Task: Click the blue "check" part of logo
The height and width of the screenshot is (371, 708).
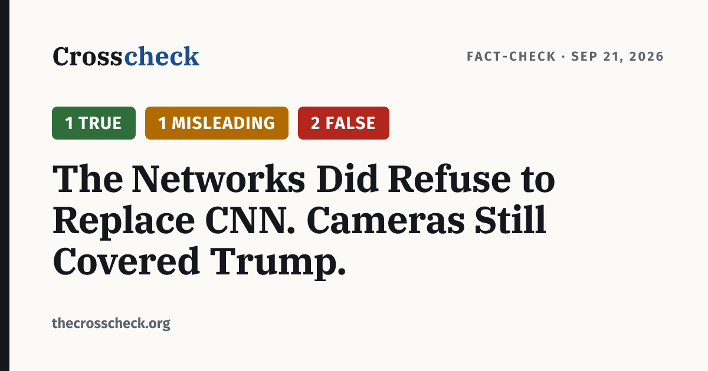Action: pos(161,57)
